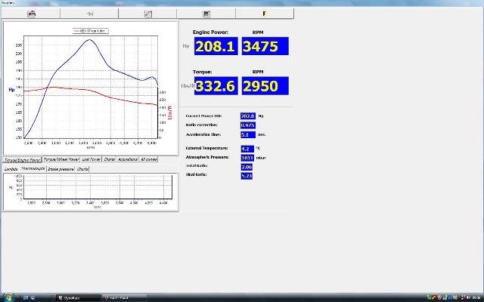Click the chart legend above the power graph
This screenshot has width=484, height=302.
coord(91,31)
